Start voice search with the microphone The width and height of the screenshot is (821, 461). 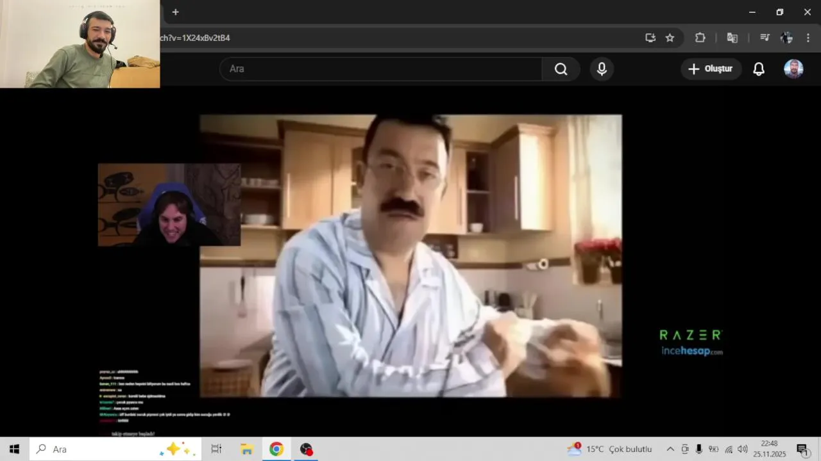coord(602,69)
